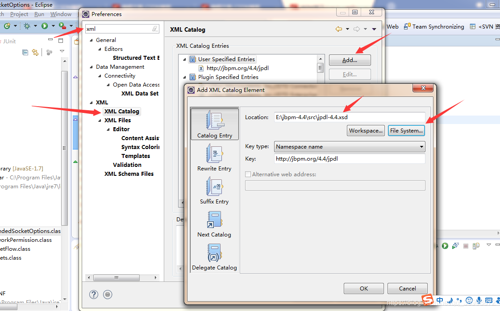This screenshot has width=500, height=311.
Task: Click the Link with Editor icon in side panel
Action: tap(35, 52)
